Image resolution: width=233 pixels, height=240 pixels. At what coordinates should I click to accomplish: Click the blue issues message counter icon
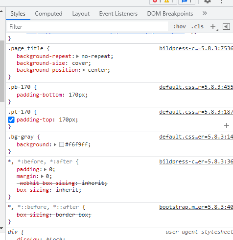(185, 1)
